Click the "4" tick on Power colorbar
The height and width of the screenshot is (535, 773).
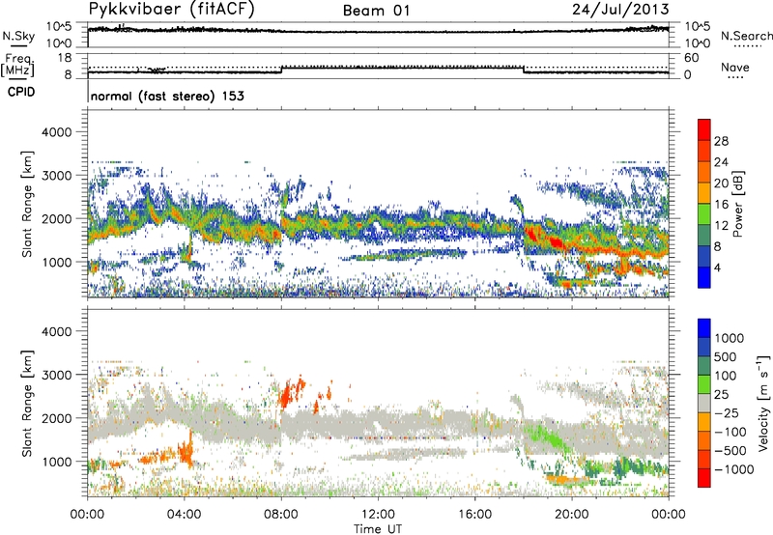717,267
